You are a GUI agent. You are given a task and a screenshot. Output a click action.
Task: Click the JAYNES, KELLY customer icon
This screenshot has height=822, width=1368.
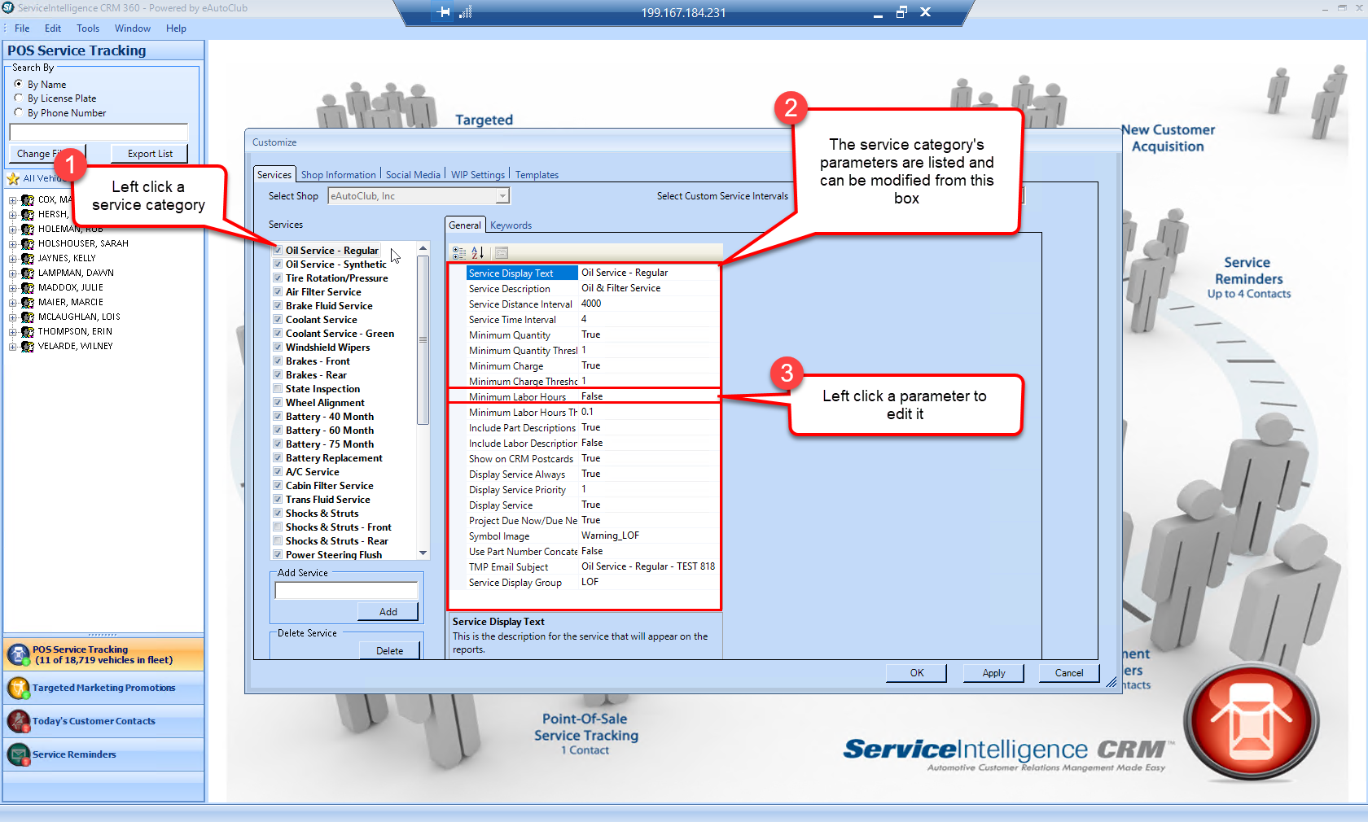pyautogui.click(x=28, y=259)
